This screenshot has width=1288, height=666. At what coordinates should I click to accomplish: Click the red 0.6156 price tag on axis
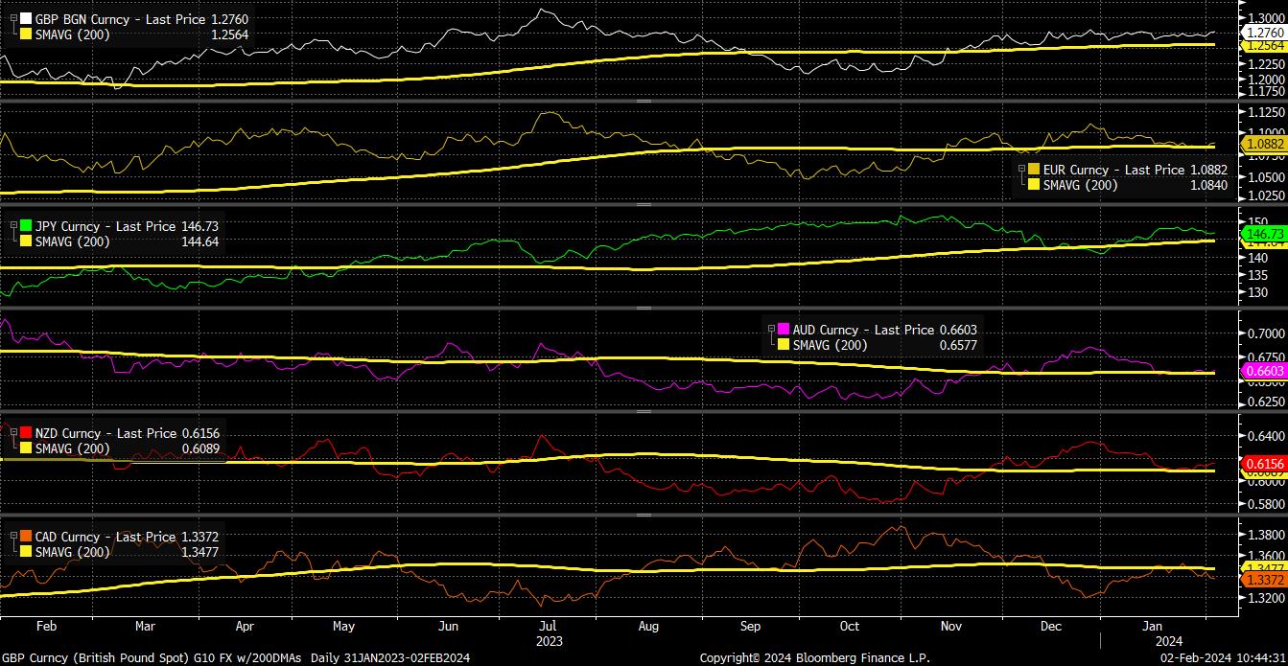coord(1263,463)
